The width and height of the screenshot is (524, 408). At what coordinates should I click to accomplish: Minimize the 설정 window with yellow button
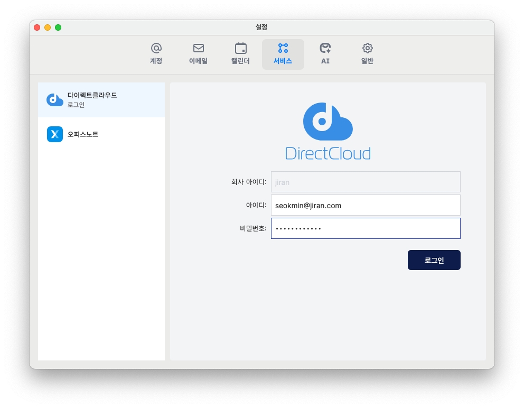click(x=48, y=27)
